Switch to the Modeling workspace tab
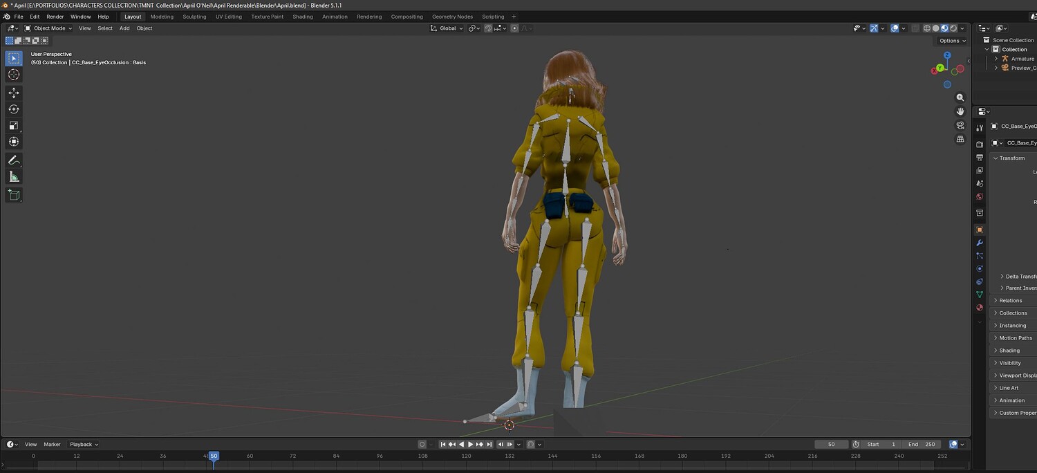 coord(162,17)
